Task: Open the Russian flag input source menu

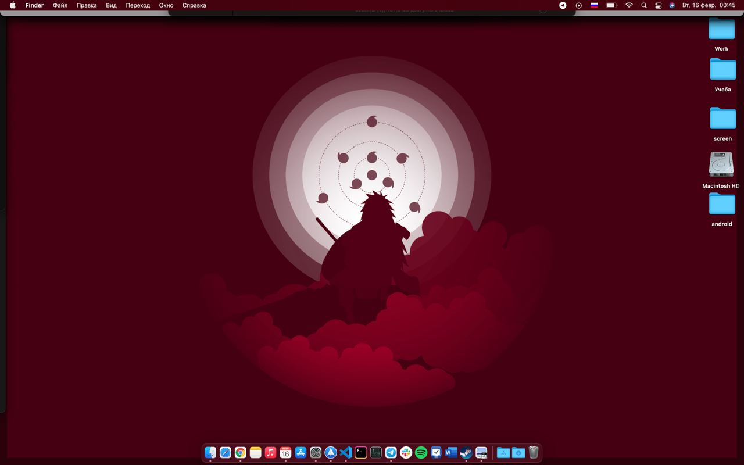Action: [594, 5]
